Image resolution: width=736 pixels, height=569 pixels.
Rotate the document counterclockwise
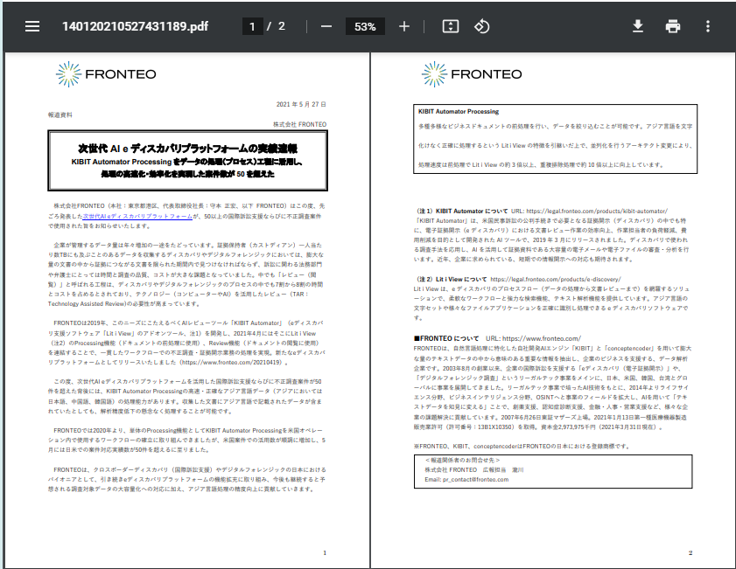pos(482,26)
